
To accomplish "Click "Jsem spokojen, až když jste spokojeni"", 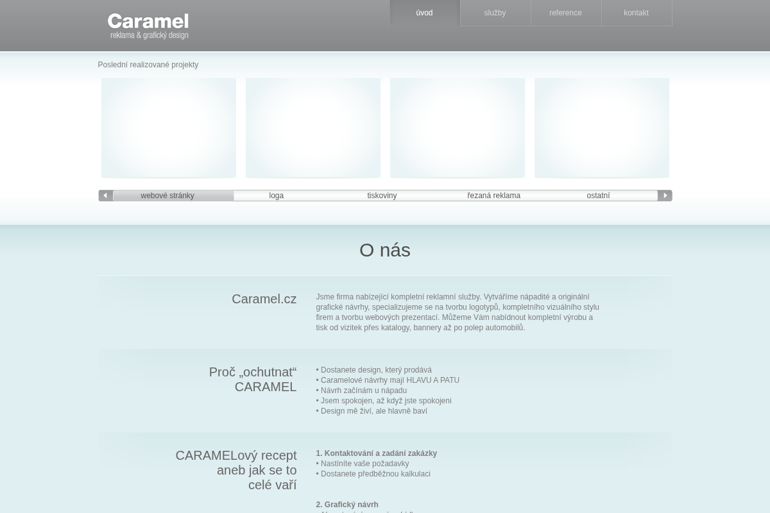I will [384, 401].
